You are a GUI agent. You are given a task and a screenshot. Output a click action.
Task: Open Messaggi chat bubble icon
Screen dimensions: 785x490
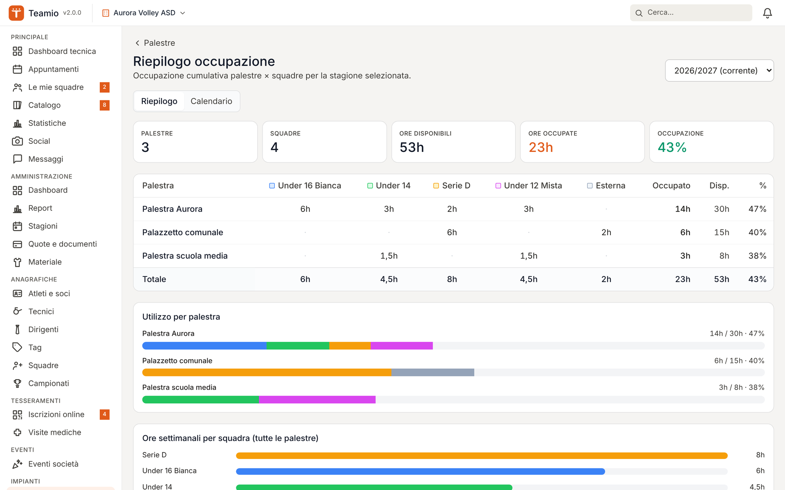click(17, 159)
